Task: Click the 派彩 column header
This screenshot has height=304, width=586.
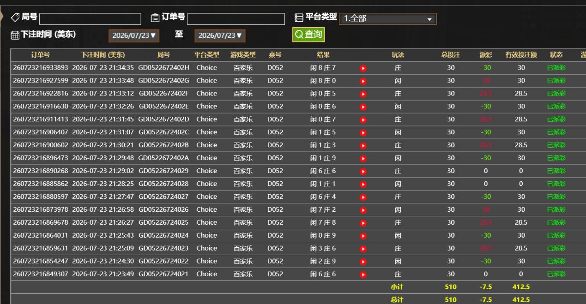Action: click(x=486, y=55)
